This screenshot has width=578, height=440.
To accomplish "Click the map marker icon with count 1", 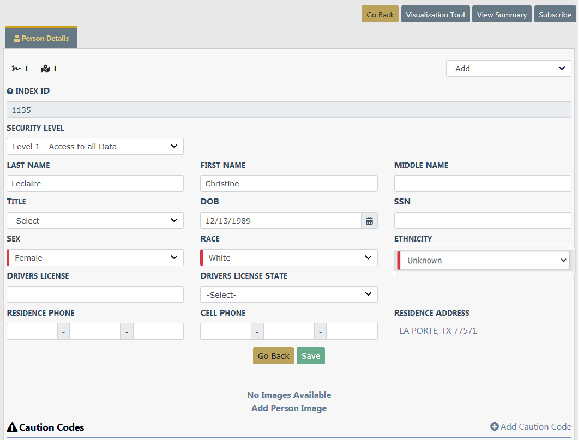I will pos(45,69).
